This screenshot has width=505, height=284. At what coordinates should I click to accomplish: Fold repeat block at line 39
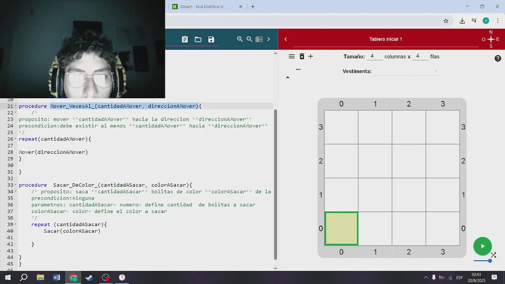pos(16,225)
